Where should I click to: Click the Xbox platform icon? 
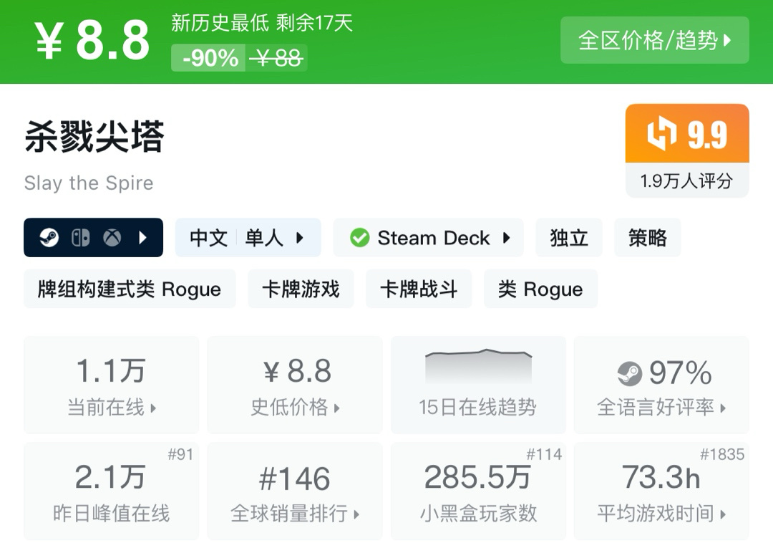pyautogui.click(x=112, y=238)
